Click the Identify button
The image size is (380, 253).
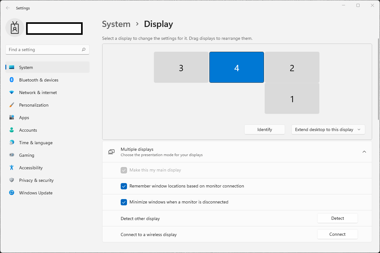coord(265,129)
